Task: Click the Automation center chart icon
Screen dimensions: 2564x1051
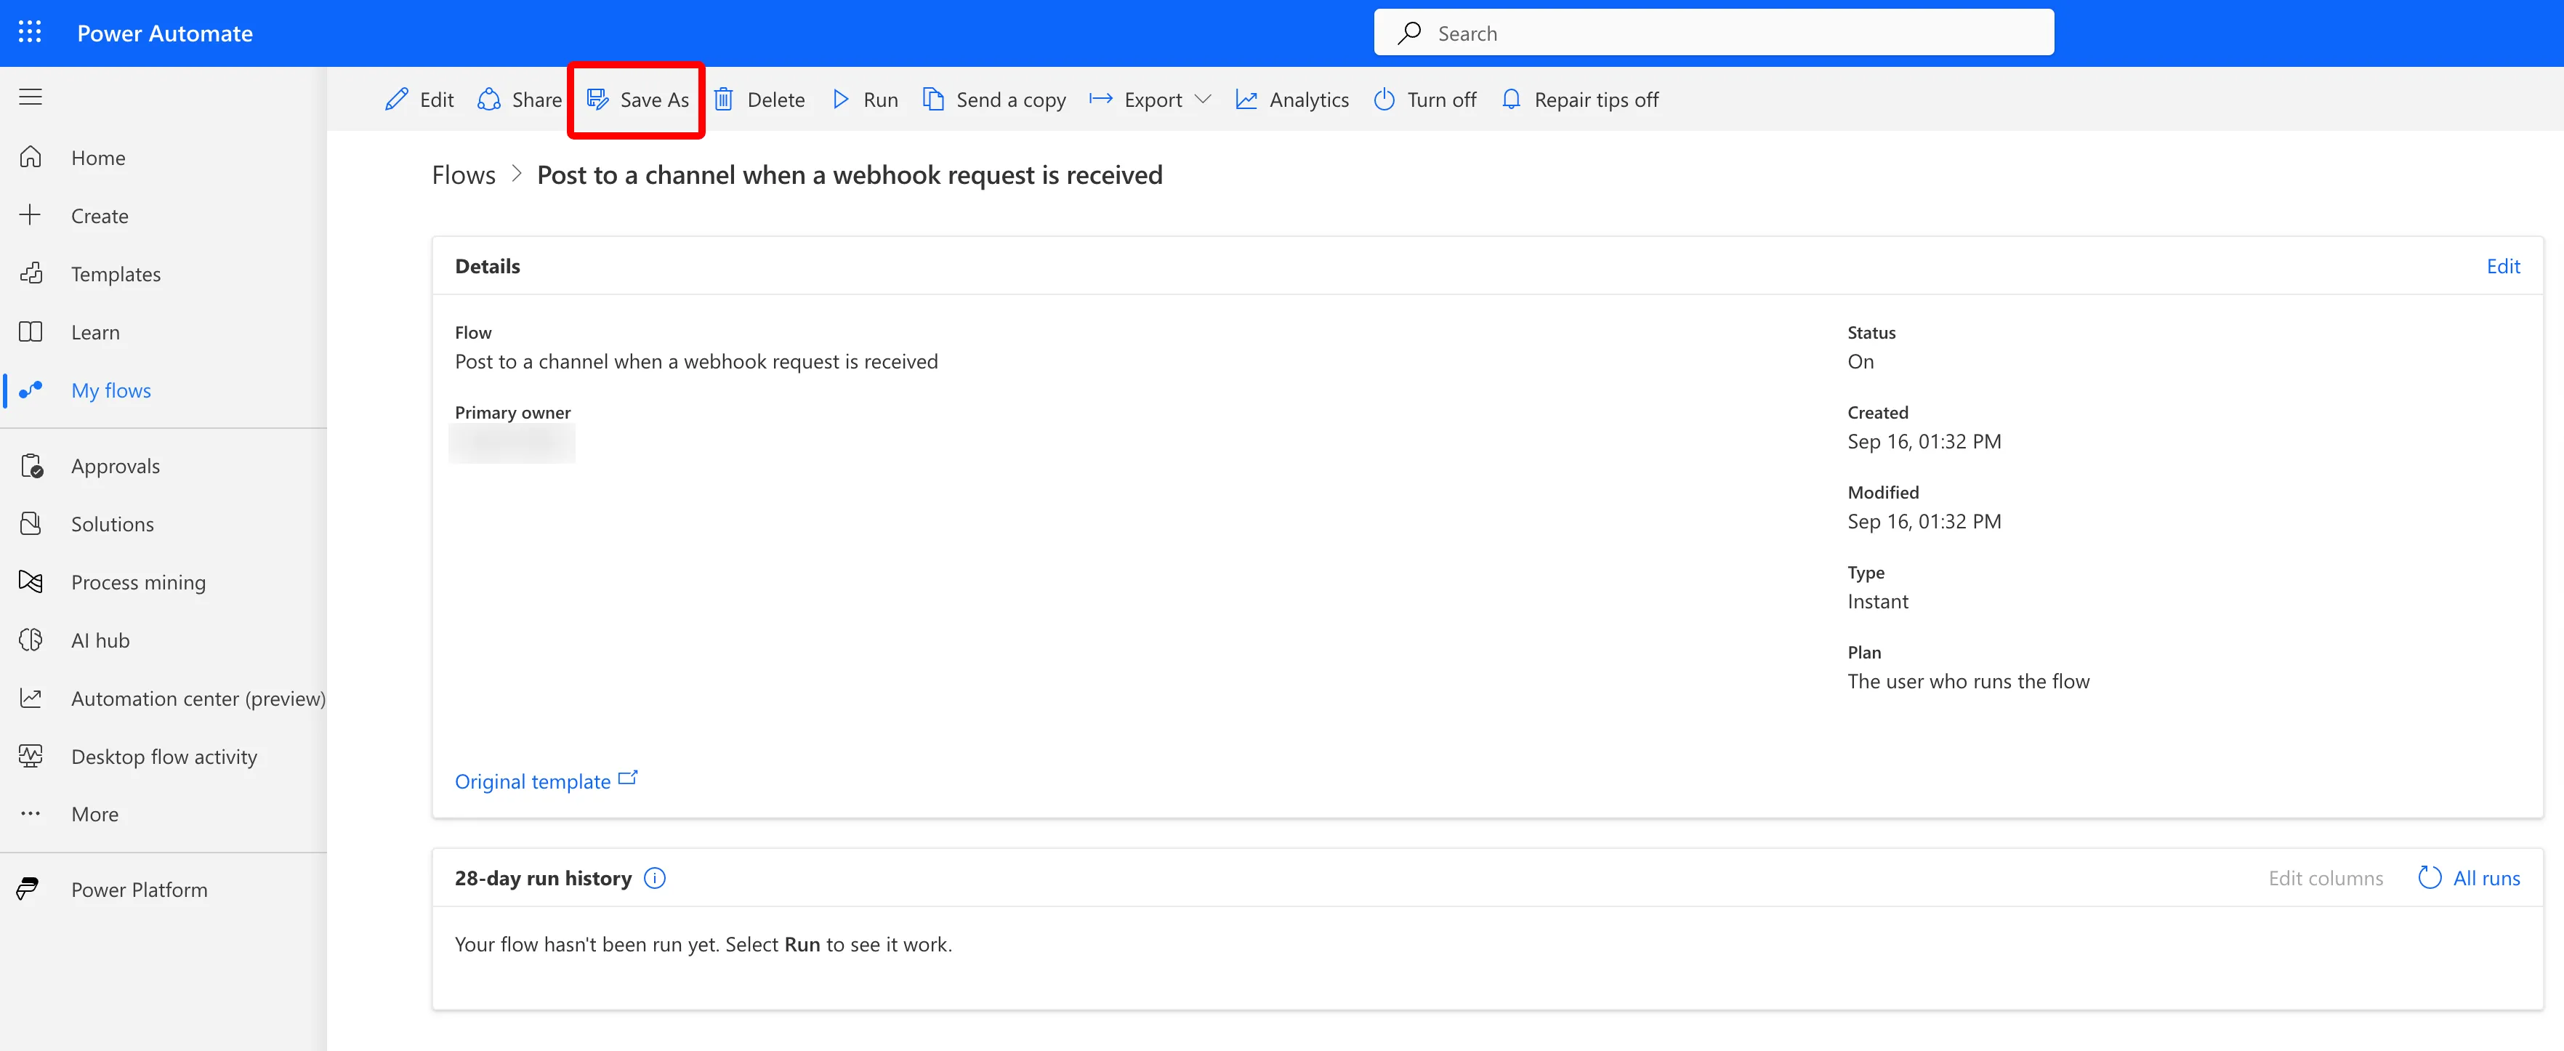Action: [31, 698]
